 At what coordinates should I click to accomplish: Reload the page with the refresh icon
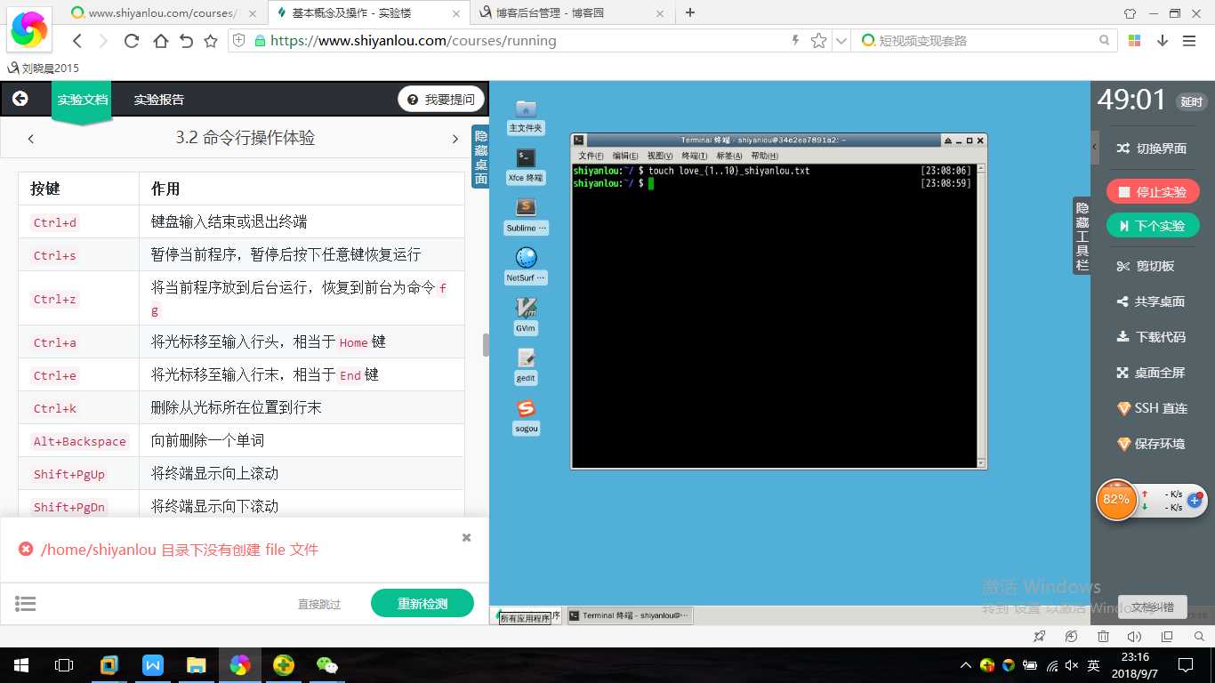coord(132,41)
